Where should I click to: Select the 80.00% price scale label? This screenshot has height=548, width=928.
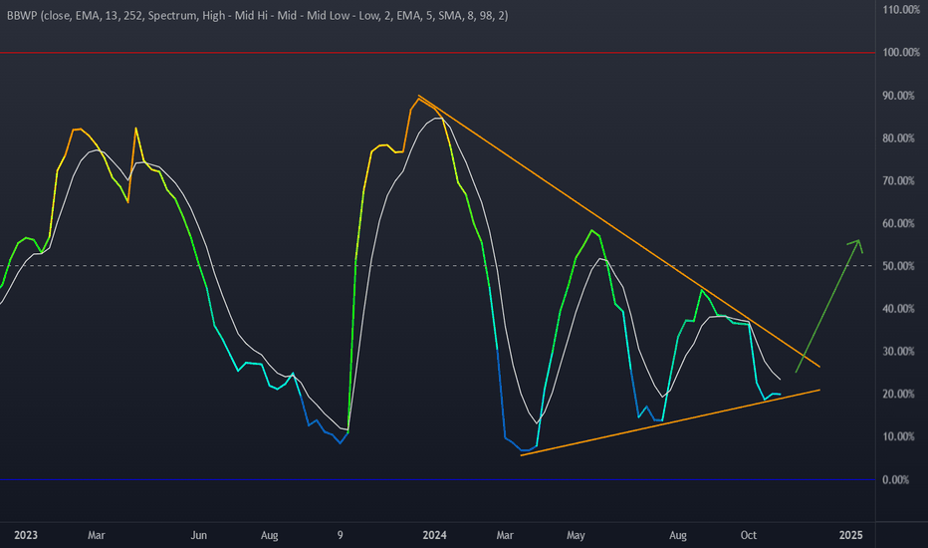coord(898,138)
